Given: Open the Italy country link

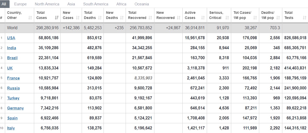Looking at the screenshot, I should [x=11, y=128].
